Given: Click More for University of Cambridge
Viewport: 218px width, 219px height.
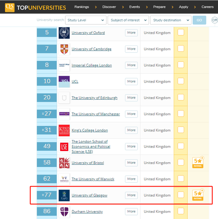Looking at the screenshot, I should 132,49.
